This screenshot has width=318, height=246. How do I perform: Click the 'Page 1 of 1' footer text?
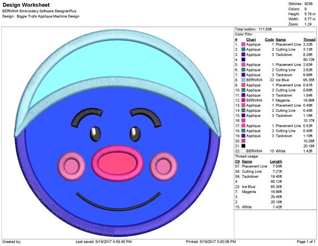[x=306, y=242]
